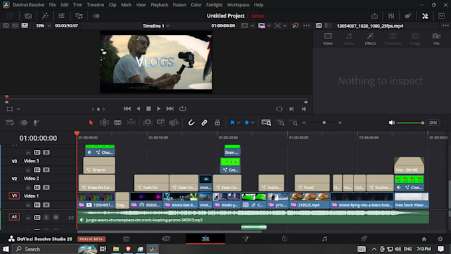The image size is (451, 254).
Task: Click Play Reverse button
Action: (139, 109)
